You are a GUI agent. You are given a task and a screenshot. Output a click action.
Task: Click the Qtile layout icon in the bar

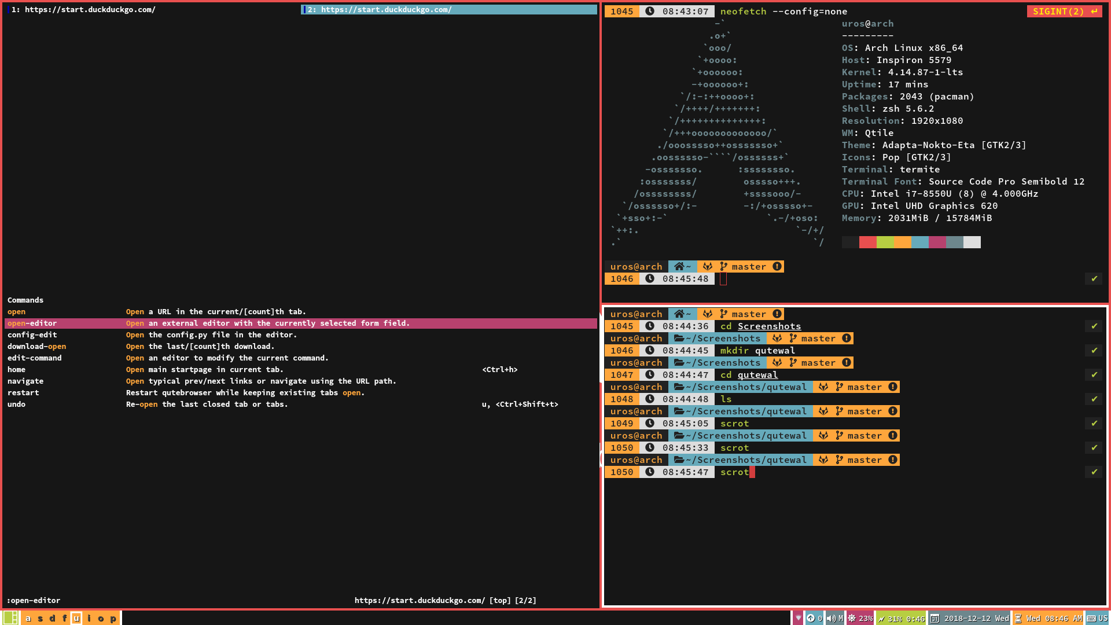(10, 618)
